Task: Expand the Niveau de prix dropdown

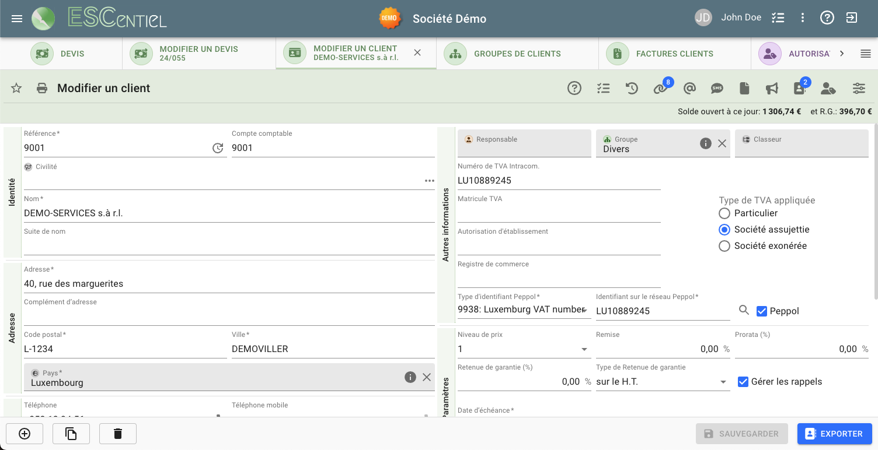Action: pos(584,349)
